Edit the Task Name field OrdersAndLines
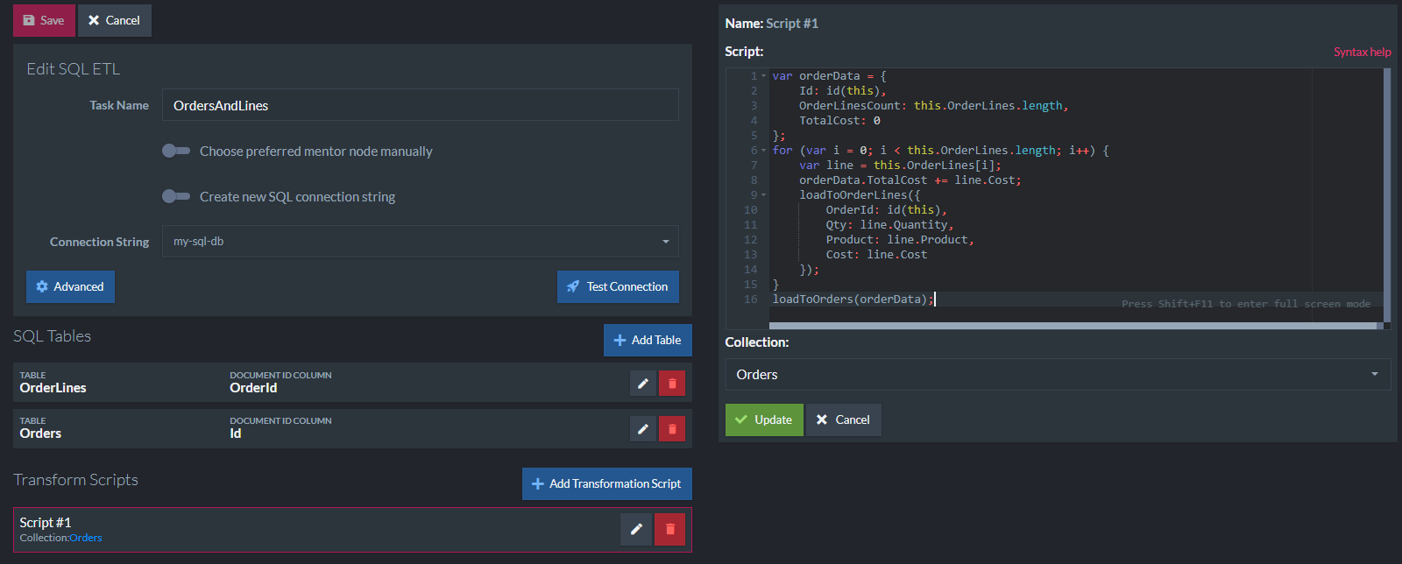The height and width of the screenshot is (564, 1402). tap(420, 105)
